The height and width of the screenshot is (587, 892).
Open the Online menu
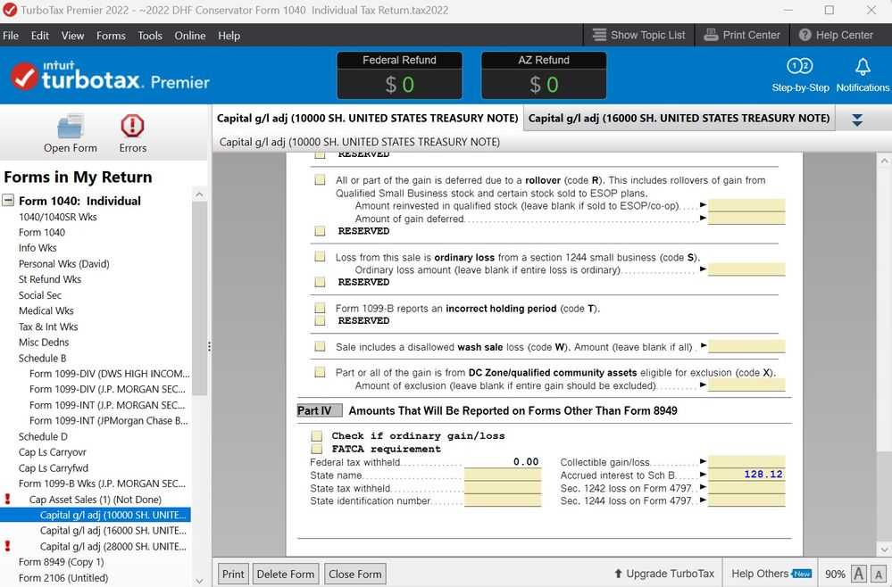[190, 35]
